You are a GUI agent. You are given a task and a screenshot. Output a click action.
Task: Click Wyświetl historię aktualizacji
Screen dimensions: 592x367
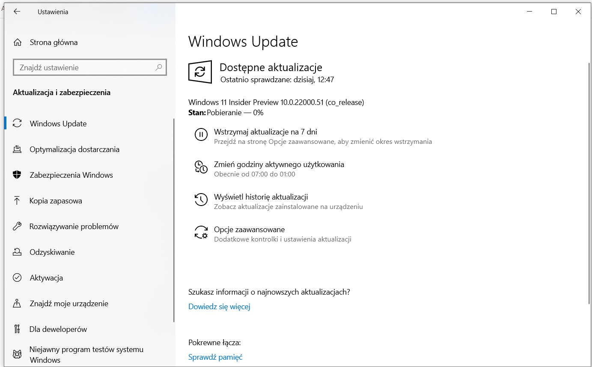coord(261,197)
